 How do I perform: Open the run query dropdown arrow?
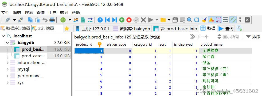[157, 20]
